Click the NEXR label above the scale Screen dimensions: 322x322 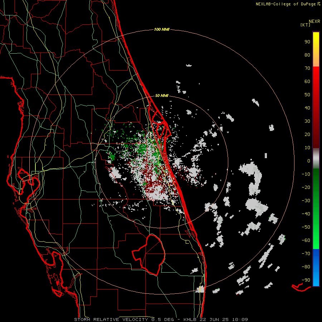coord(314,21)
